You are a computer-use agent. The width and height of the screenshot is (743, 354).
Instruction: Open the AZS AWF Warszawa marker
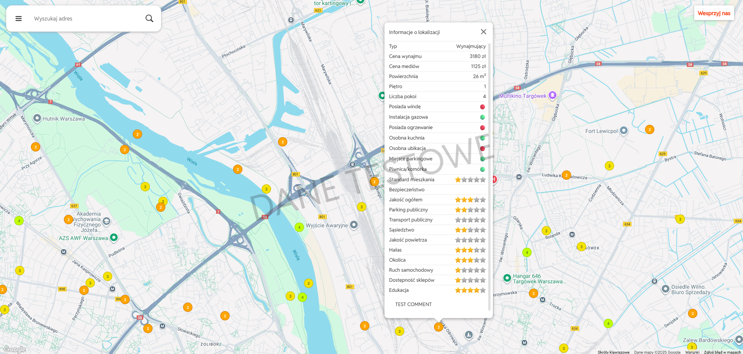[x=114, y=237]
